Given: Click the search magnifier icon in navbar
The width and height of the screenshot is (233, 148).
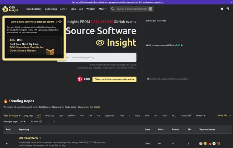Looking at the screenshot, I should tap(113, 9).
